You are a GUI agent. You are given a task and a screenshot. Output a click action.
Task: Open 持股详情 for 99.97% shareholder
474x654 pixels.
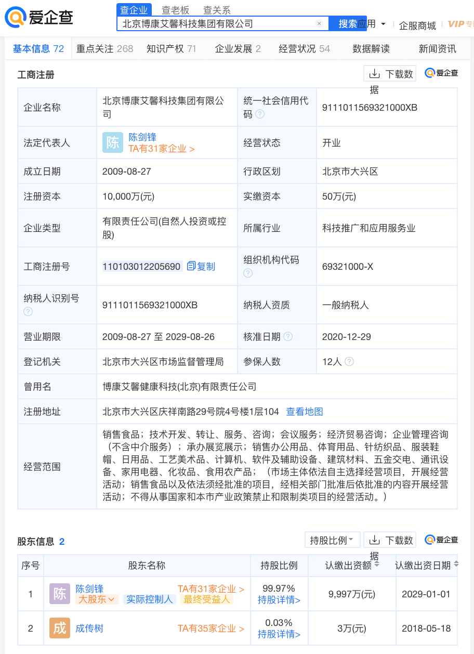(279, 600)
